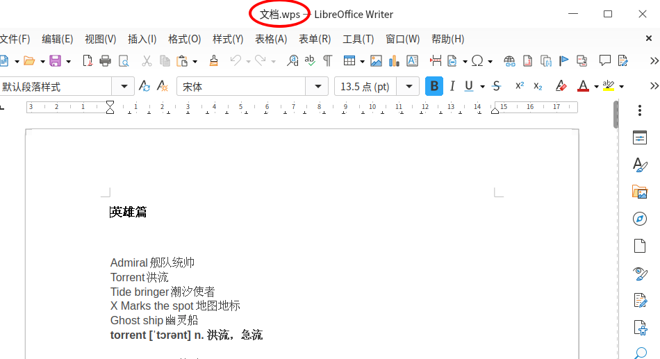Screen dimensions: 660x359
Task: Expand the font name dropdown
Action: 317,86
